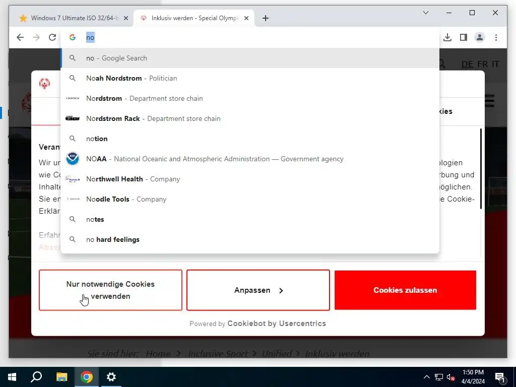Click muted volume icon in tray

(451, 377)
